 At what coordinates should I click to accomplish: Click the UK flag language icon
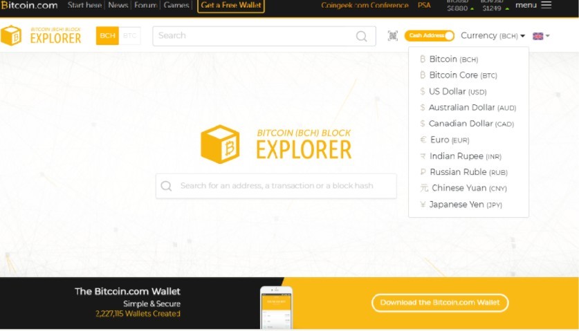537,36
